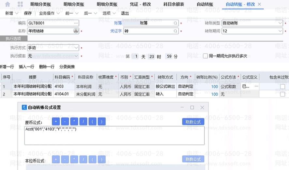The width and height of the screenshot is (289, 170).
Task: Insert multiply operator in 原币公式
Action: (x=74, y=122)
